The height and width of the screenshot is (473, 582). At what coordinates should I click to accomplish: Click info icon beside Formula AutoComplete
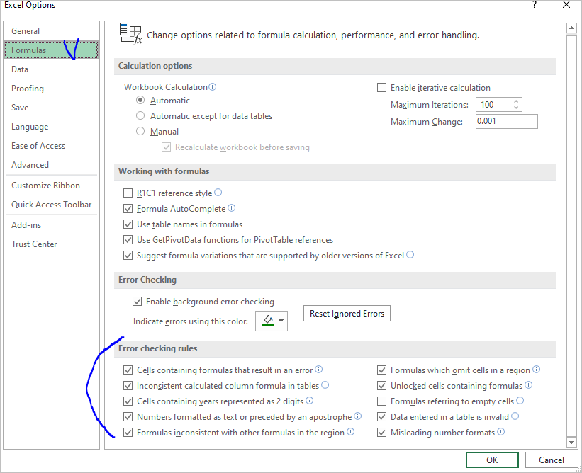232,208
